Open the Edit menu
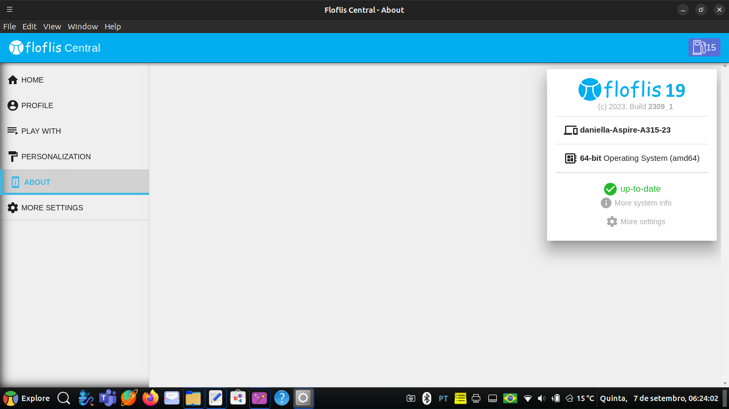The height and width of the screenshot is (409, 729). 29,26
